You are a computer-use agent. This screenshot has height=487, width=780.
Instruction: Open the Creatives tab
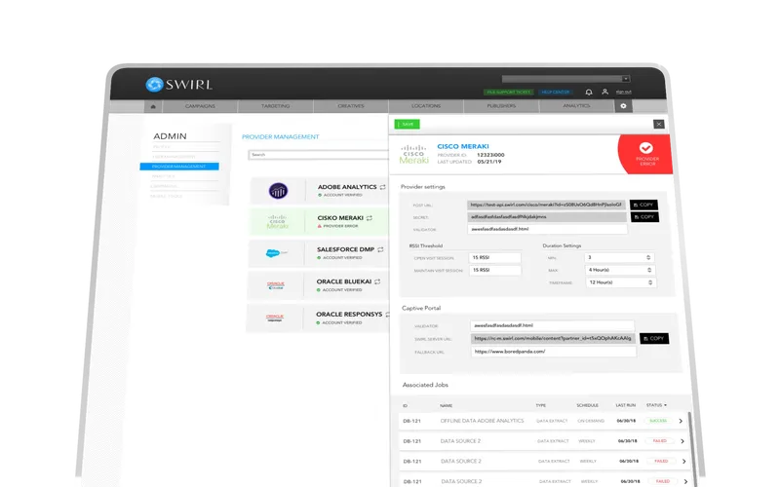(351, 106)
